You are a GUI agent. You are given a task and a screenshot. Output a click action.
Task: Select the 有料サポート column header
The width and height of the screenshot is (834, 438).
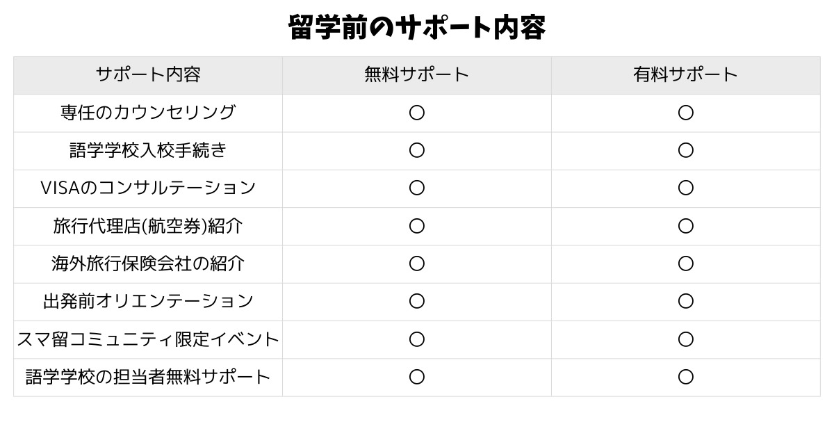[686, 75]
